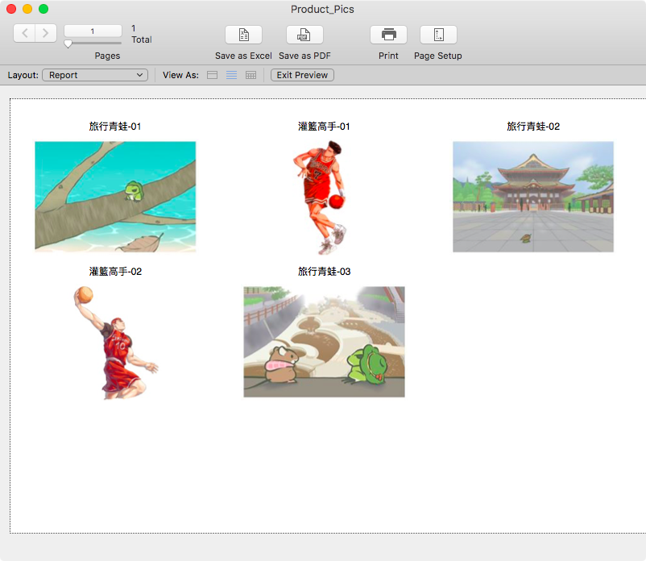Click the Save as Excel label

pyautogui.click(x=243, y=56)
